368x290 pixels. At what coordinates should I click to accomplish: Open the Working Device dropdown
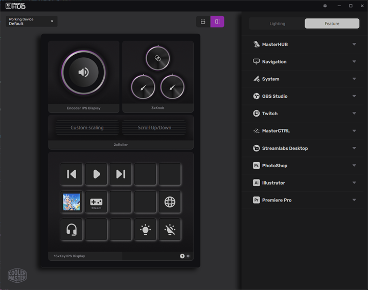point(32,21)
